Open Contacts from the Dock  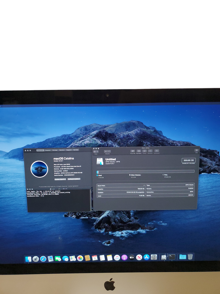tap(87, 258)
